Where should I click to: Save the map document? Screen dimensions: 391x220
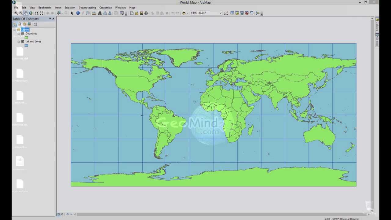tap(141, 13)
